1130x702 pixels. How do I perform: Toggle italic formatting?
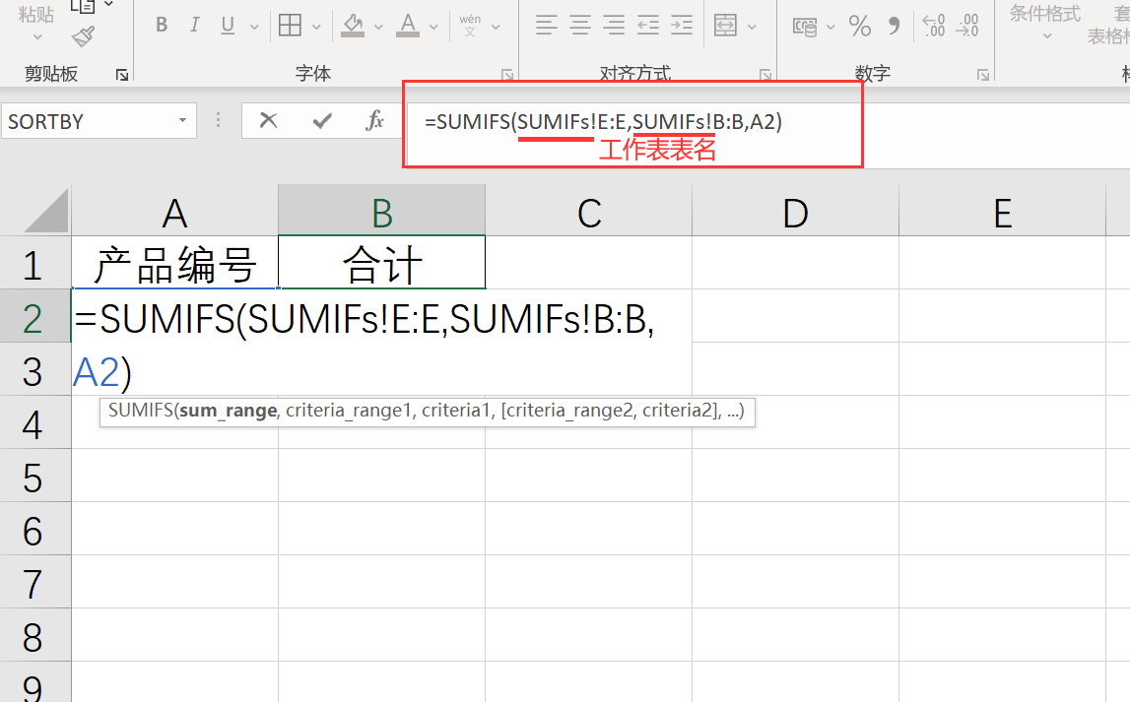coord(195,26)
